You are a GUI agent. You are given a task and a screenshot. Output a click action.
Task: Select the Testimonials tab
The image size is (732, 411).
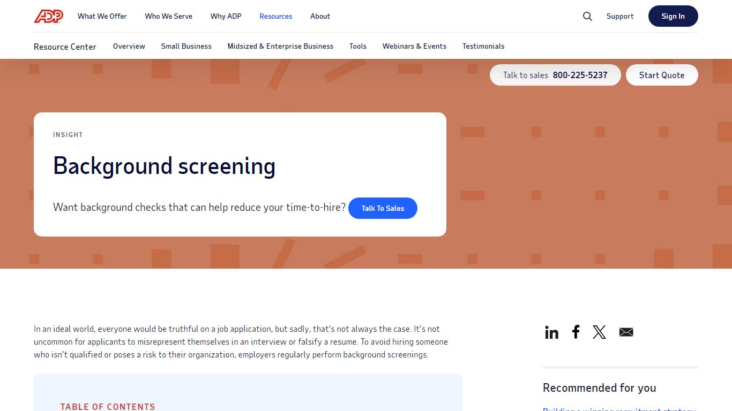[483, 46]
